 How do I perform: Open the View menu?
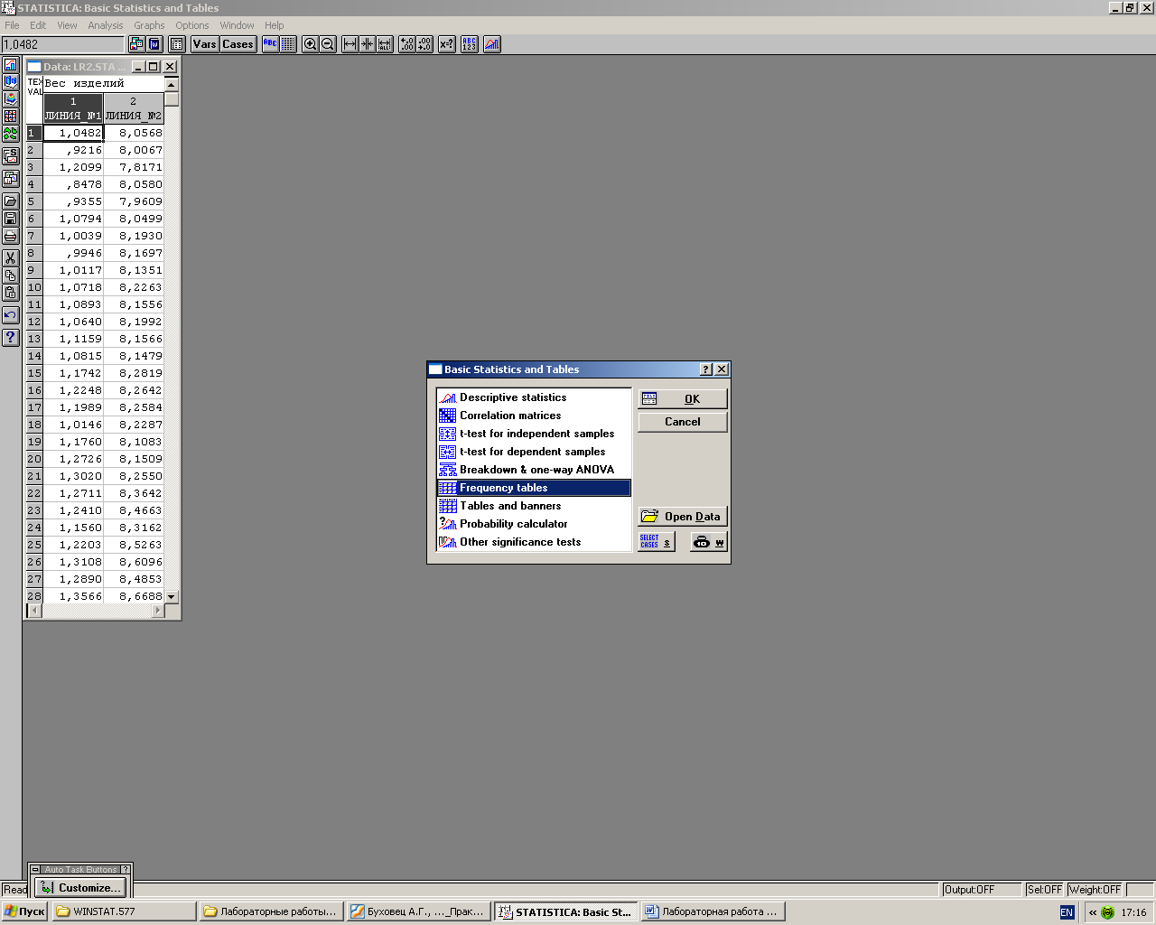[x=67, y=25]
